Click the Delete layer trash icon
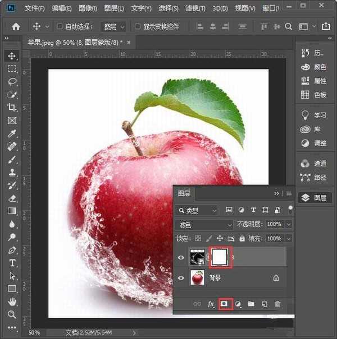The width and height of the screenshot is (337, 339). point(277,304)
